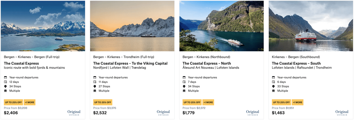Click Original Voyages logo on Coastal Express South card

click(342, 113)
